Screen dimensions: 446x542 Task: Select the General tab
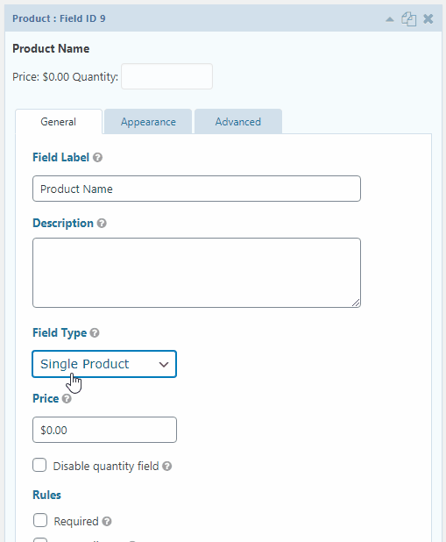click(x=59, y=122)
